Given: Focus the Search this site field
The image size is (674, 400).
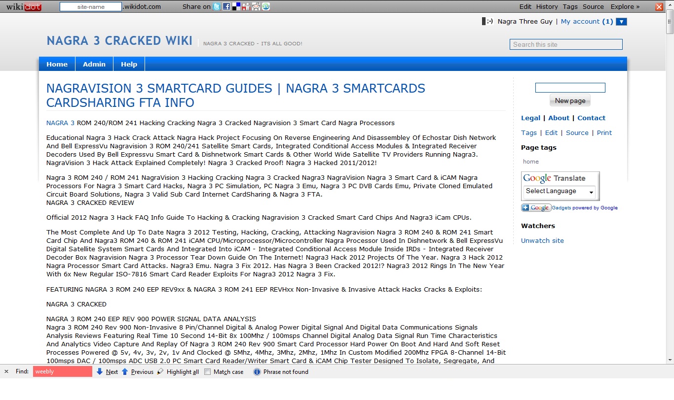Looking at the screenshot, I should click(x=566, y=44).
